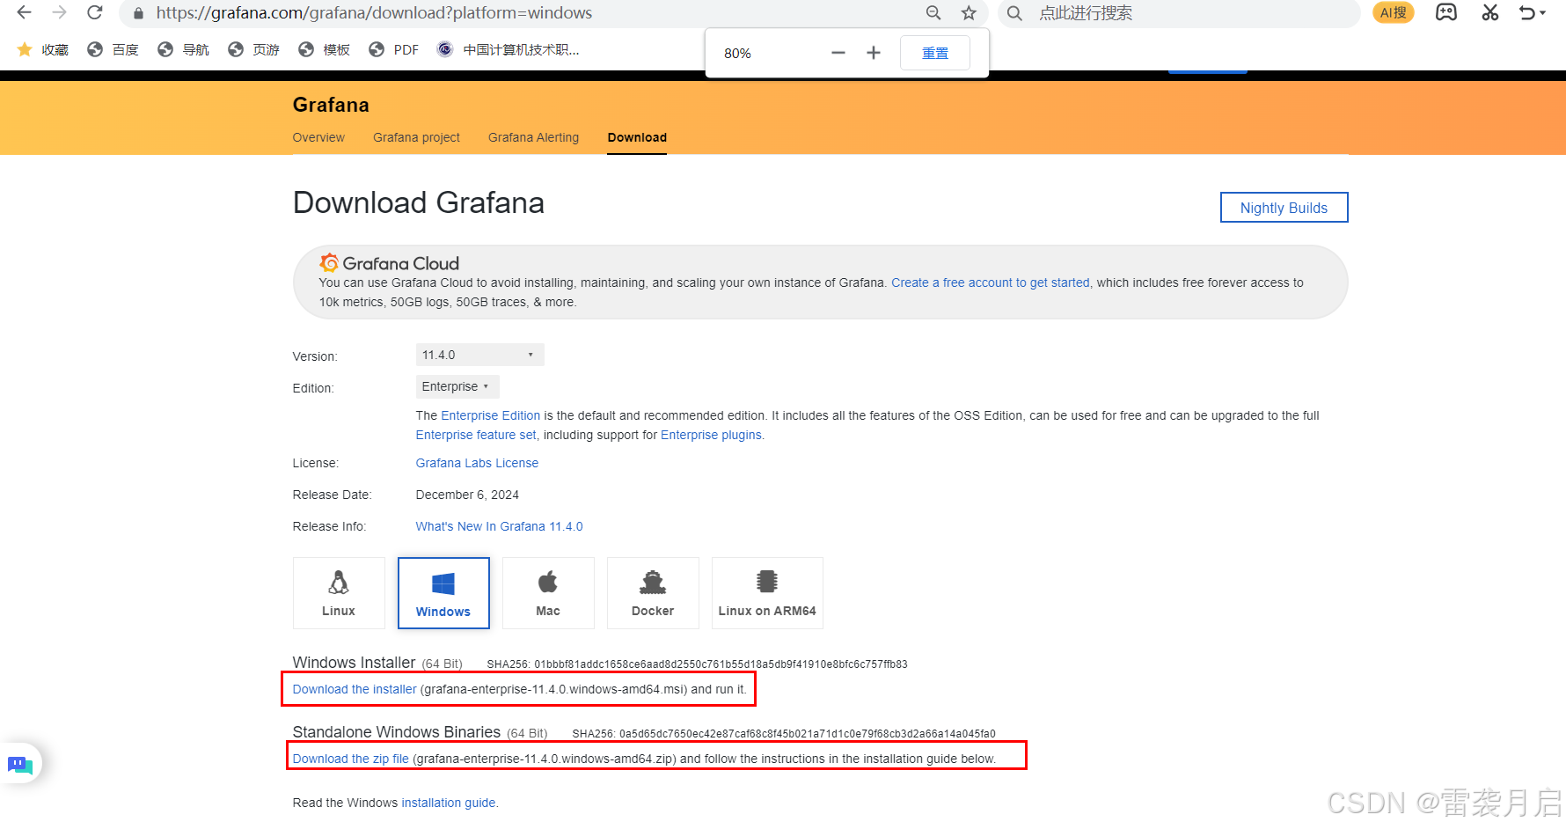
Task: Click the Nightly Builds button
Action: tap(1284, 208)
